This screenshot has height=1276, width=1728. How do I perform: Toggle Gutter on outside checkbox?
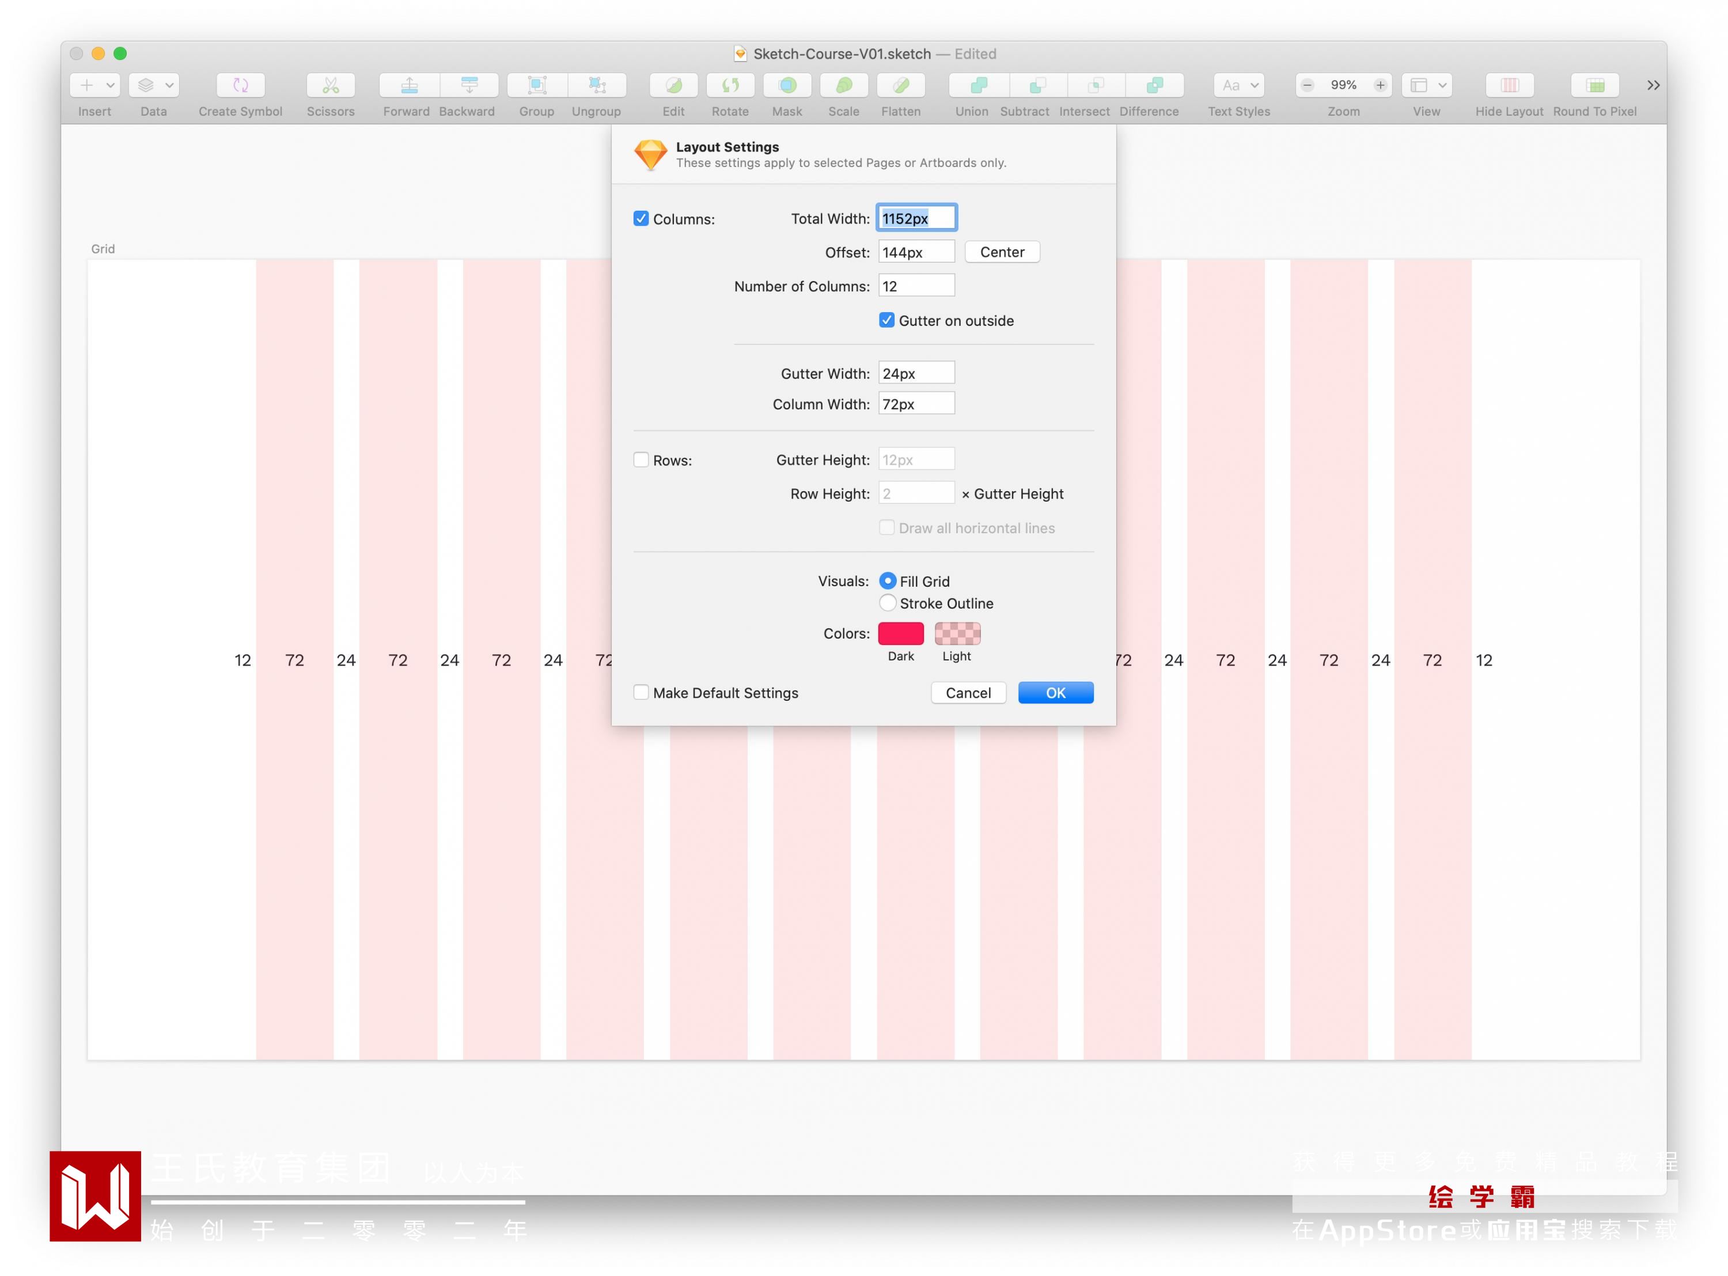(x=887, y=320)
